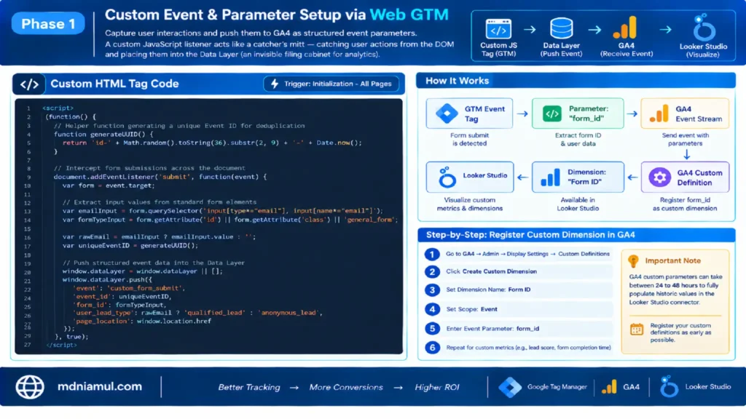Viewport: 746px width, 419px height.
Task: Click the 'page_location' code line
Action: coord(142,322)
